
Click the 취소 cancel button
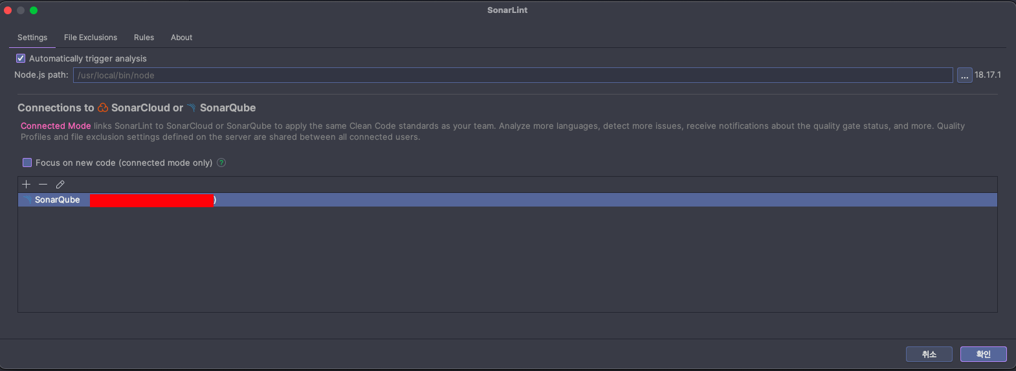pyautogui.click(x=929, y=354)
